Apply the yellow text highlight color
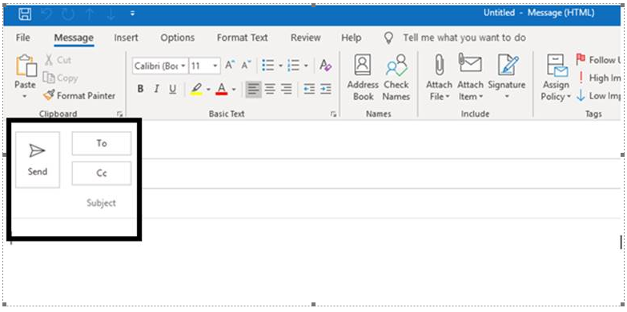 [196, 89]
